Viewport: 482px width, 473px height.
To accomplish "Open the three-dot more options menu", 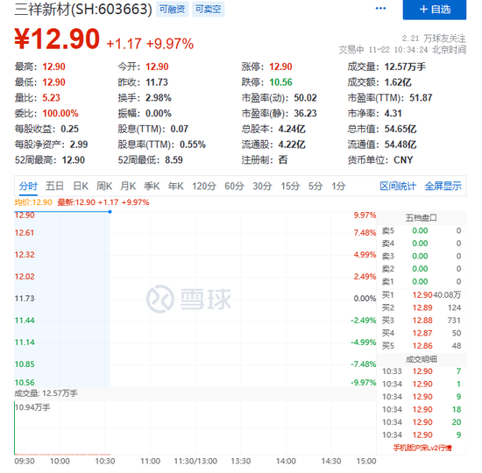I will pos(380,9).
